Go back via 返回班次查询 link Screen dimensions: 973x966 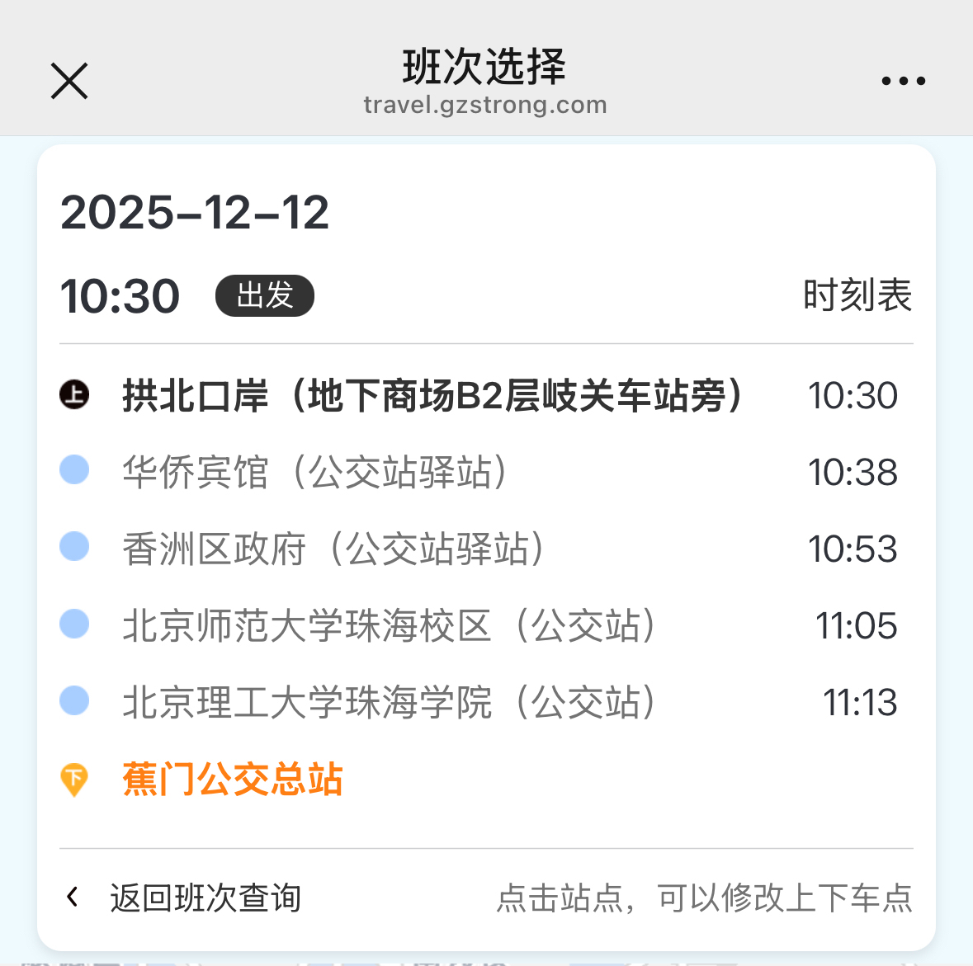205,898
